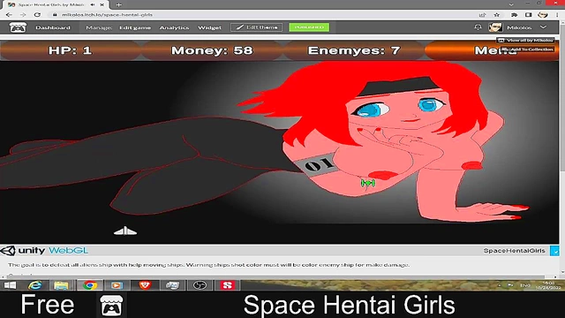Click the SpaceHentaiGirls title in the Unity footer

(x=514, y=251)
